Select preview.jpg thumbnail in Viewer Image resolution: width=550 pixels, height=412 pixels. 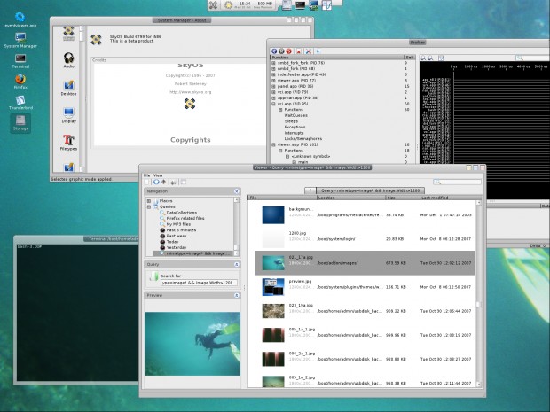(x=273, y=287)
